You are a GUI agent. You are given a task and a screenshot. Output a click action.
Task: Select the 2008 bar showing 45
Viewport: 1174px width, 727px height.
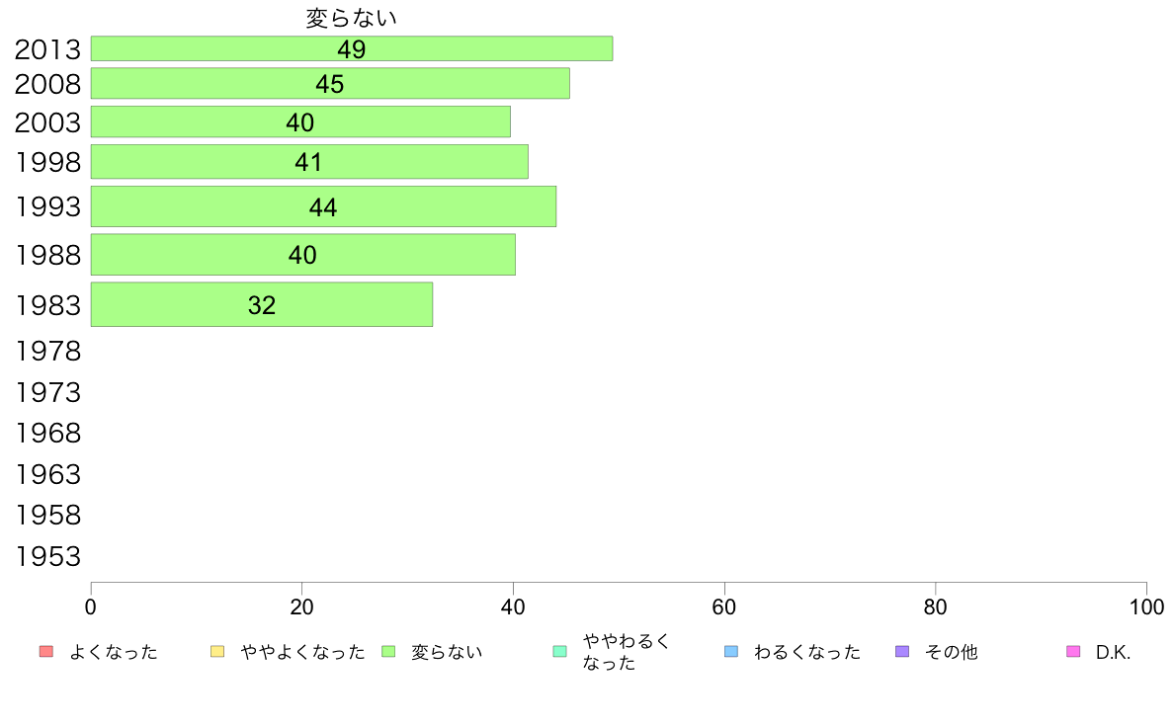pyautogui.click(x=330, y=83)
